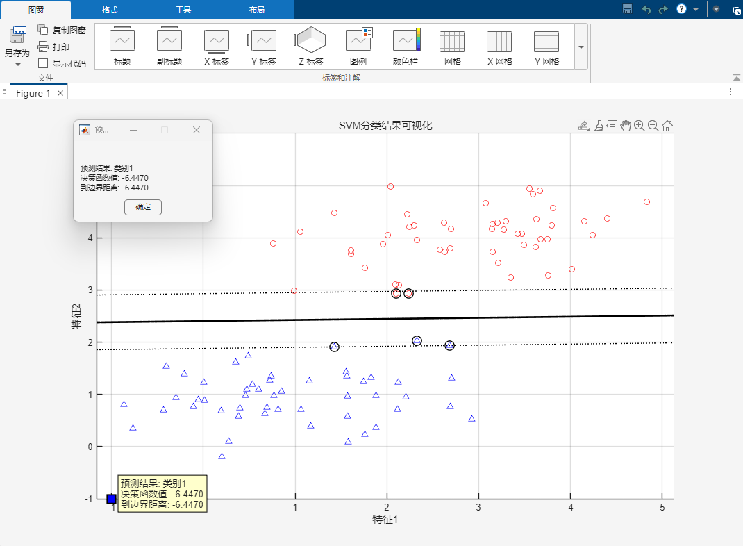Switch to the 格式 ribbon tab
This screenshot has height=546, width=743.
109,10
